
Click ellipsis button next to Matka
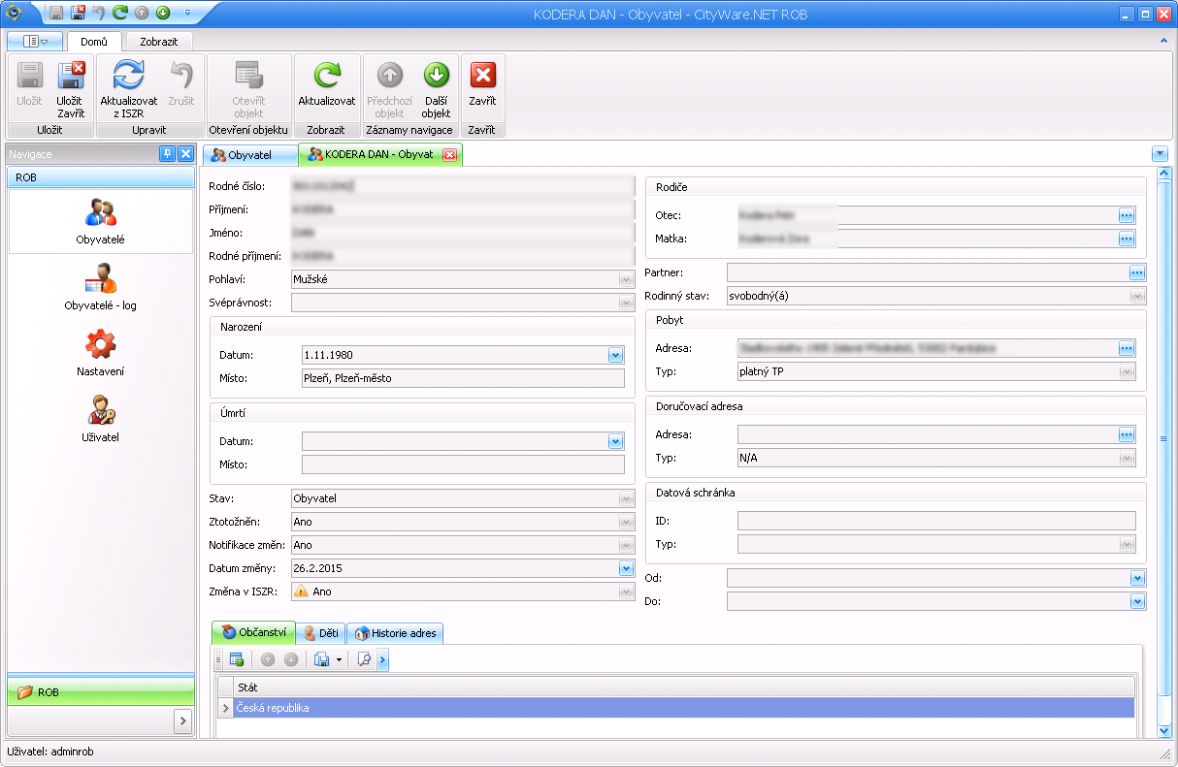click(1127, 239)
